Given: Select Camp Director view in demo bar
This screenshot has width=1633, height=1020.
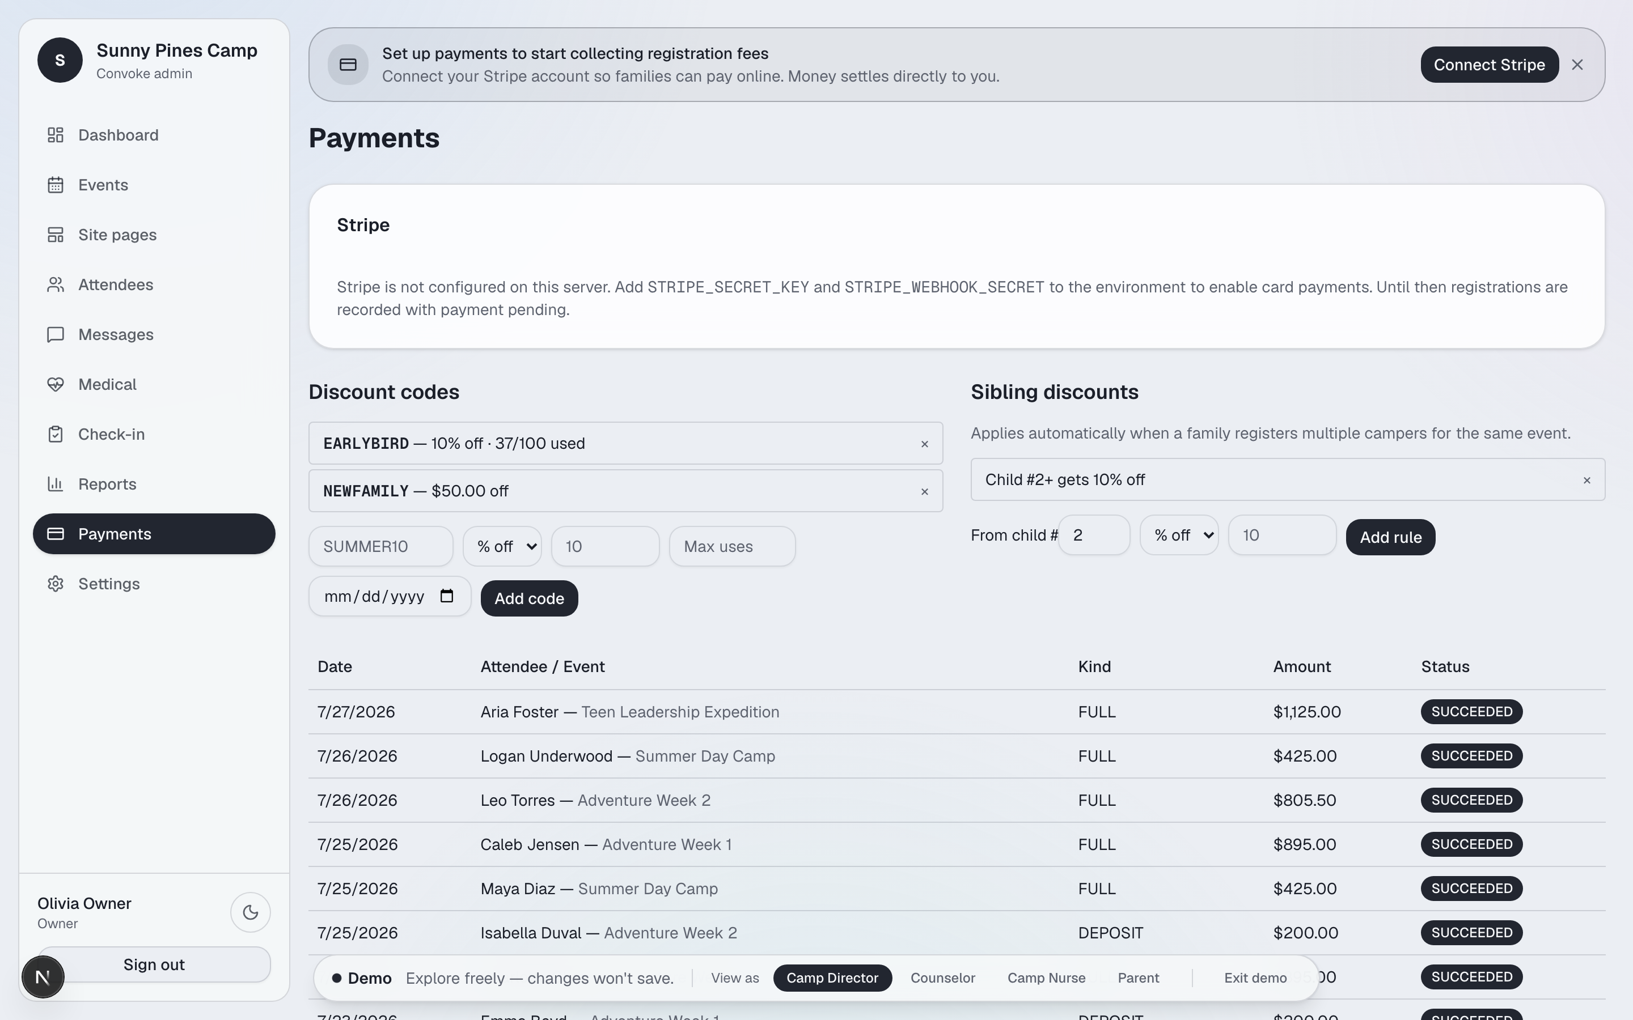Looking at the screenshot, I should 832,978.
